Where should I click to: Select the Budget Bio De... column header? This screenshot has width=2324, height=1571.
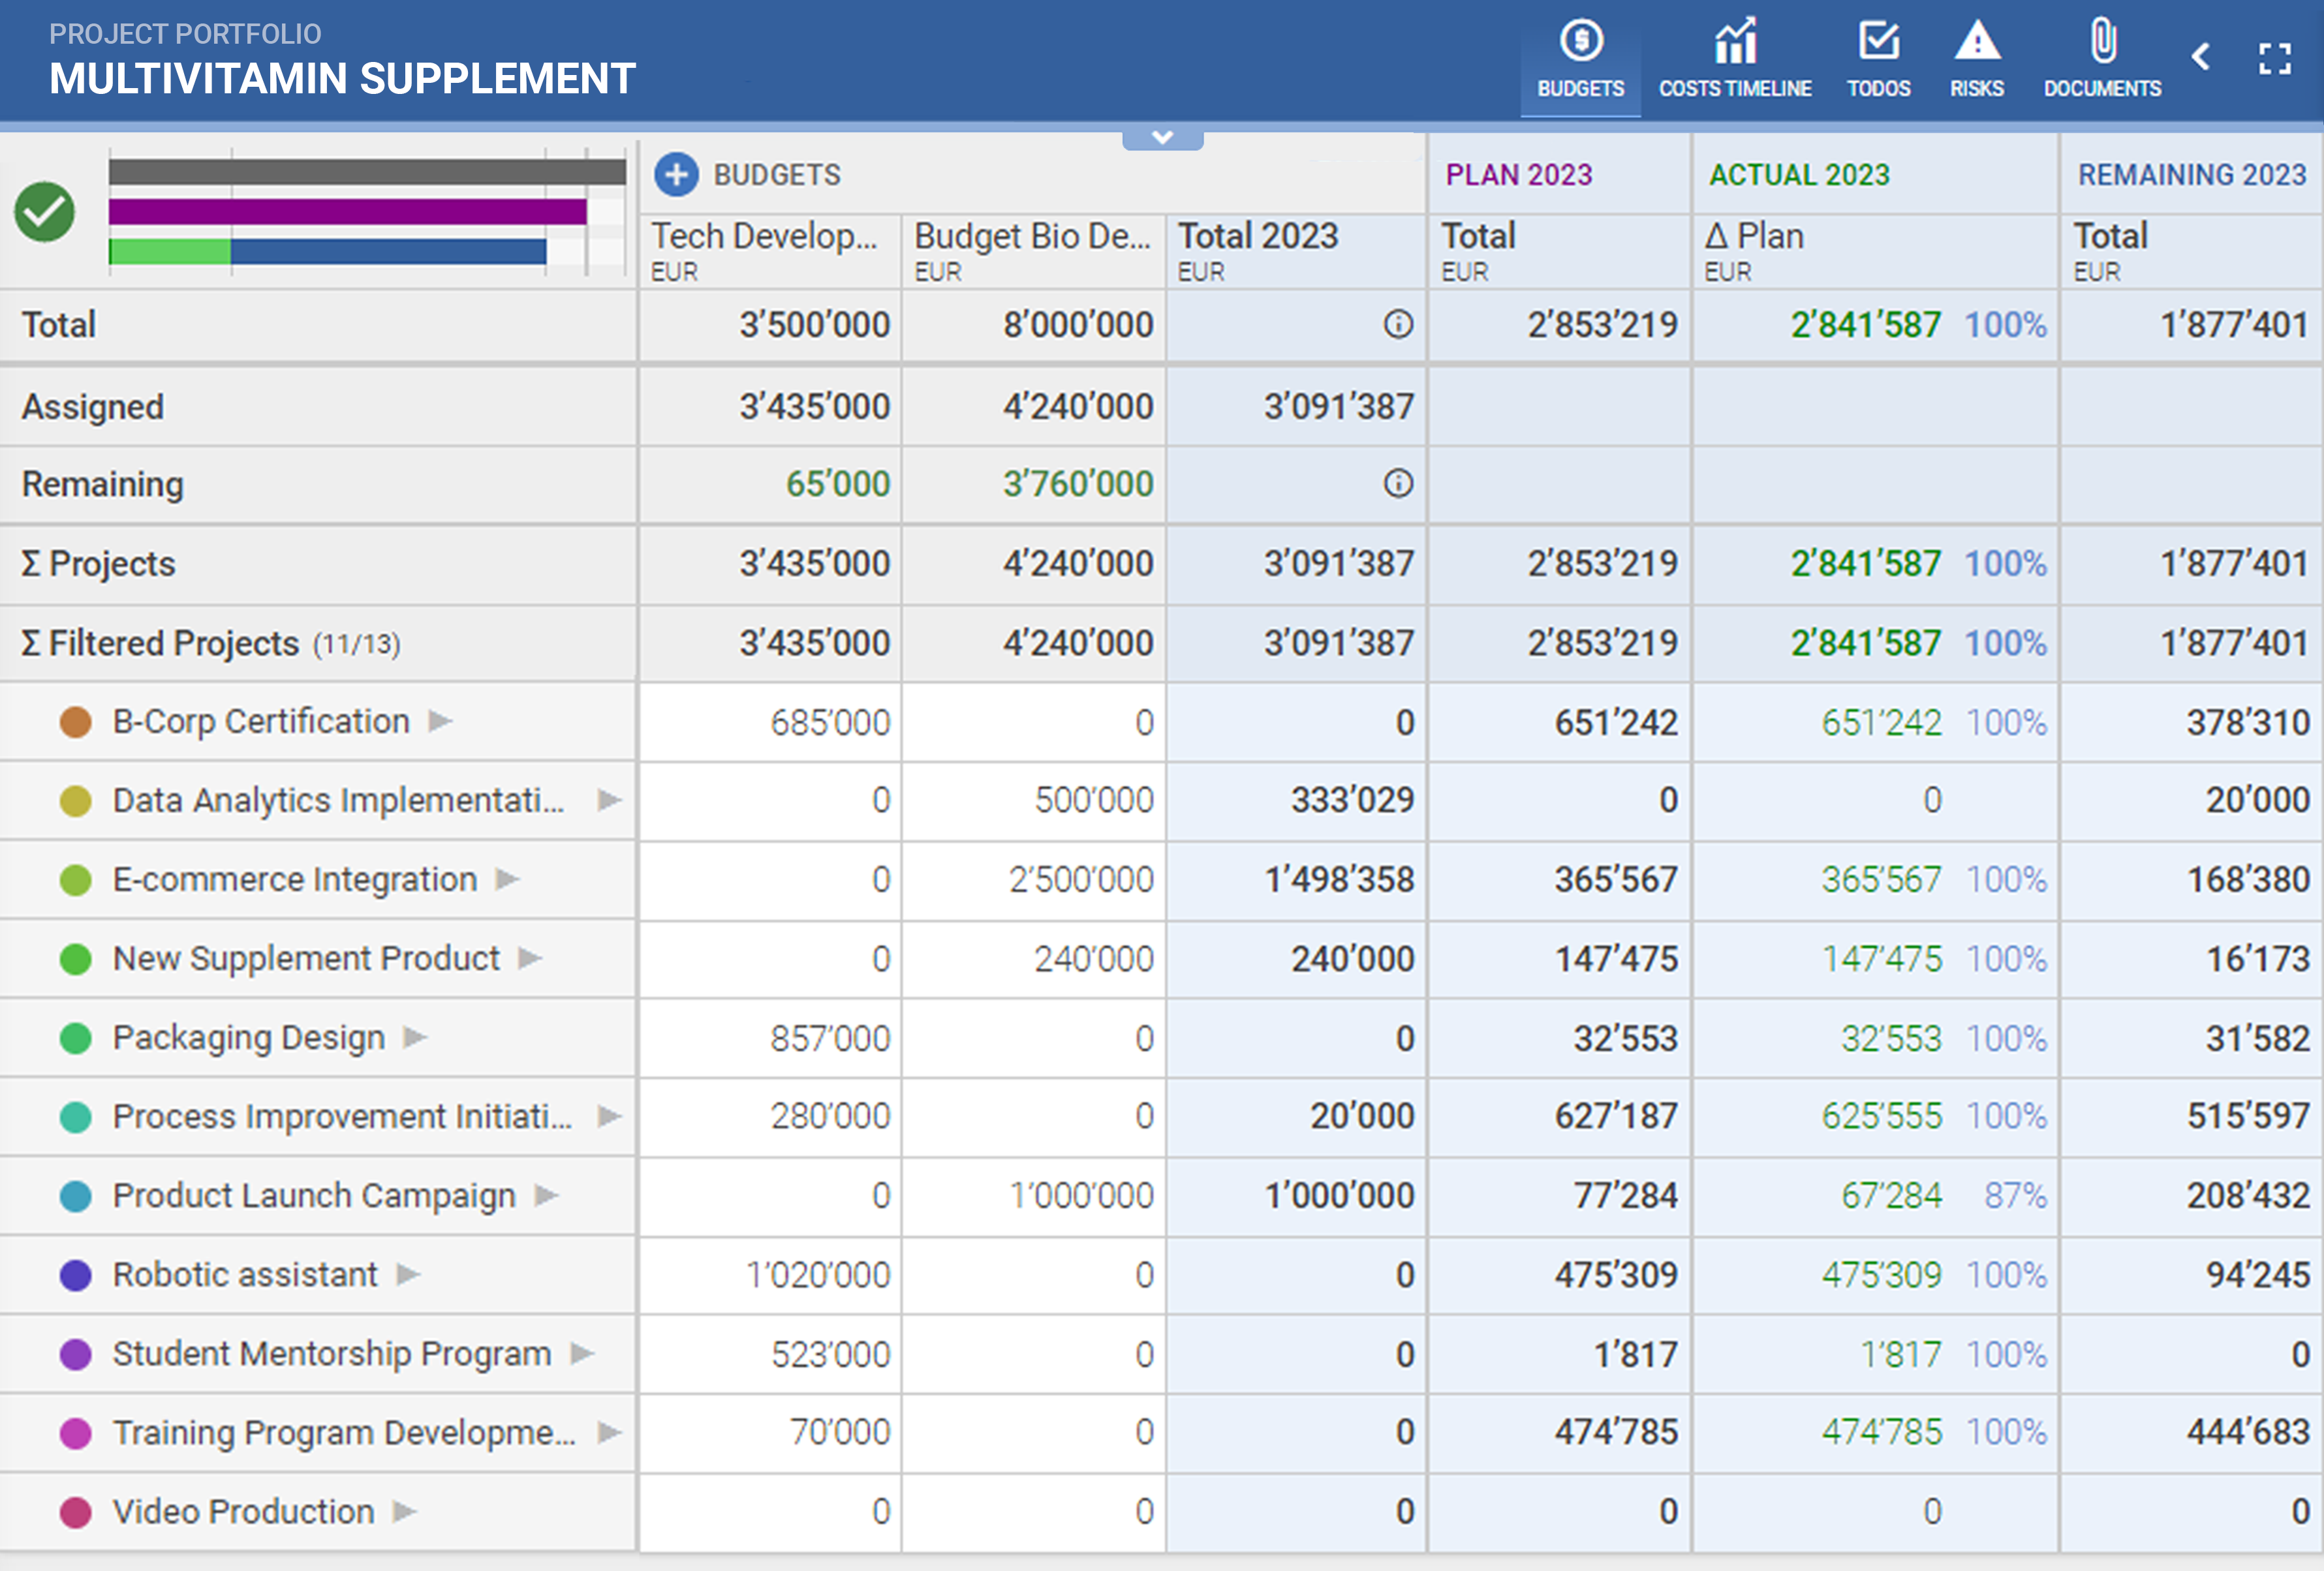[x=1033, y=252]
